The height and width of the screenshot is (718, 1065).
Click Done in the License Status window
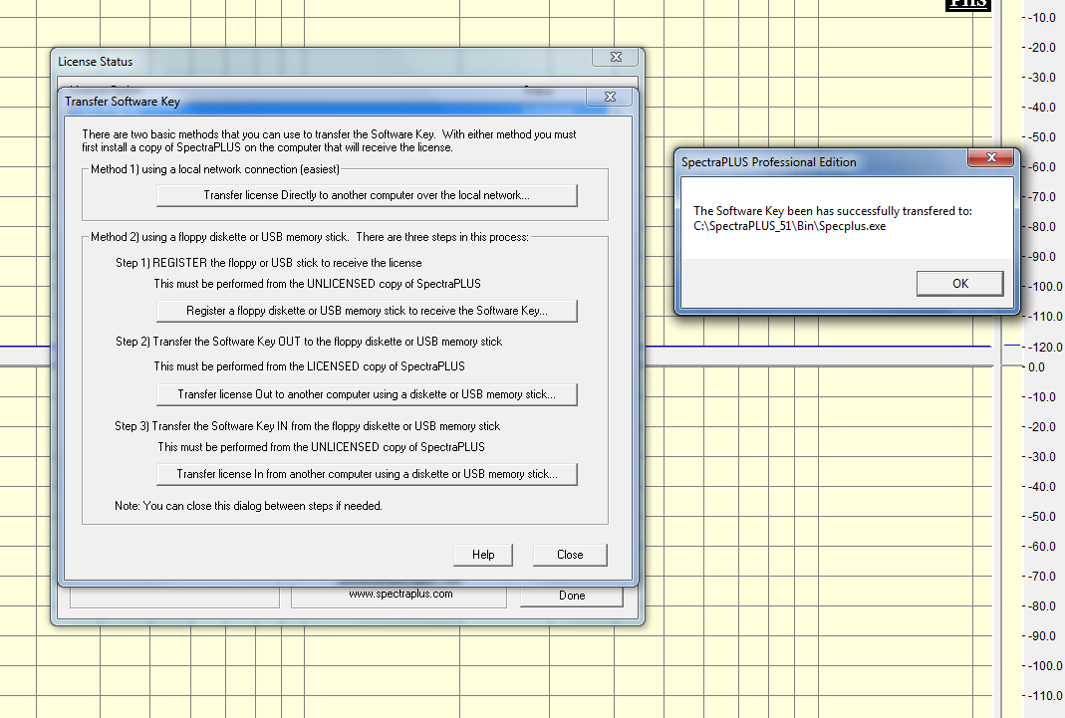571,596
